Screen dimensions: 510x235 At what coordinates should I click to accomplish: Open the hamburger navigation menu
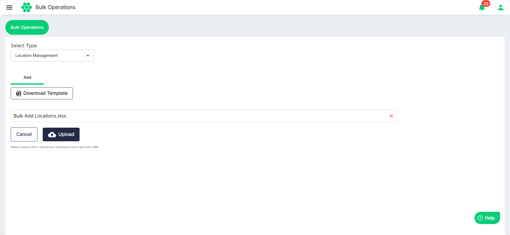[9, 7]
